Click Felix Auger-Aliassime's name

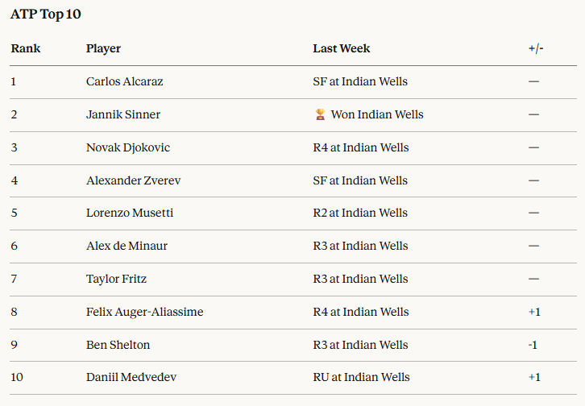(144, 312)
